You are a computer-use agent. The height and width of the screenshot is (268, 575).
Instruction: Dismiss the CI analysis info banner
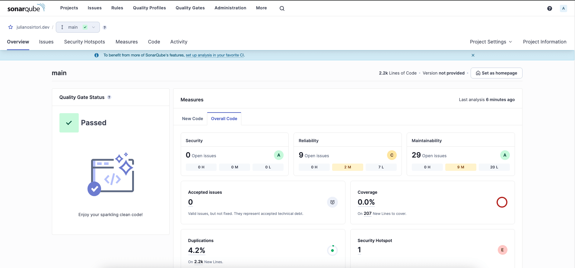pos(473,55)
